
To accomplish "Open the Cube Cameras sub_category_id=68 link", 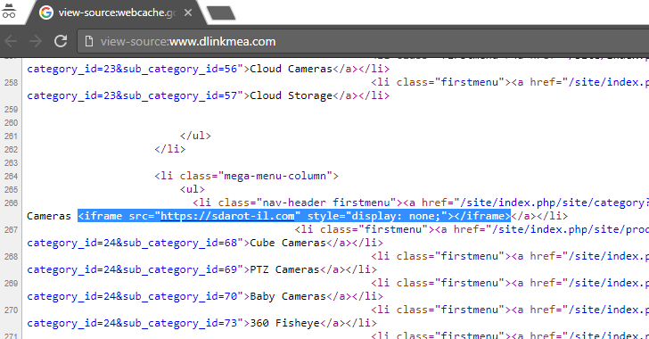I will tap(132, 243).
